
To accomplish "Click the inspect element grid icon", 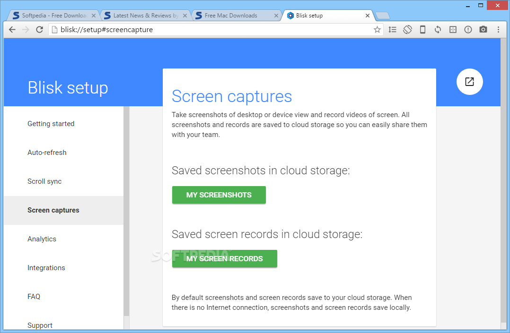I will [453, 30].
